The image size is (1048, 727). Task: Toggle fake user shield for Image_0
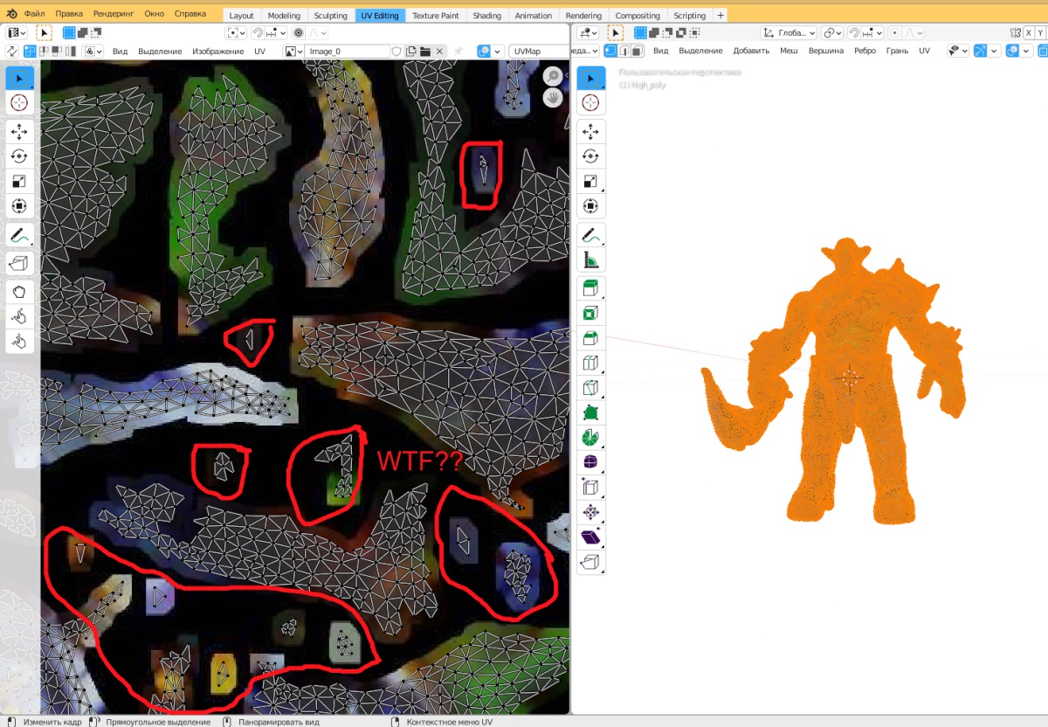tap(396, 52)
